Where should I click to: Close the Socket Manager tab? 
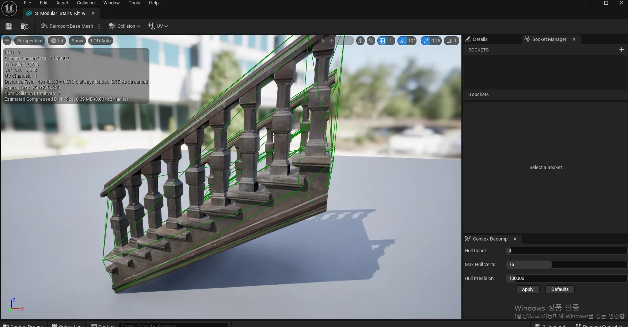pos(574,39)
